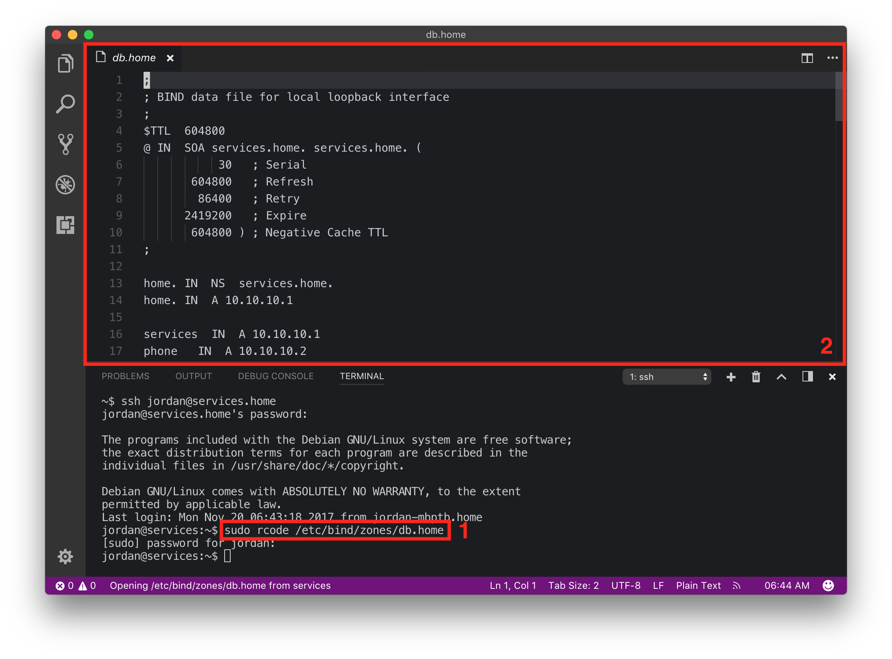Click Tab Size: 2 indicator

[x=573, y=586]
